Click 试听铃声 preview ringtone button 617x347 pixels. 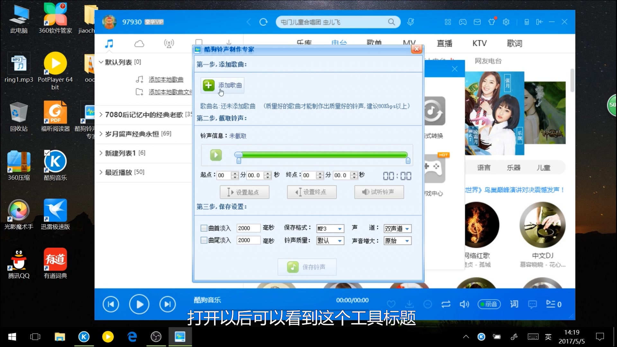click(379, 192)
